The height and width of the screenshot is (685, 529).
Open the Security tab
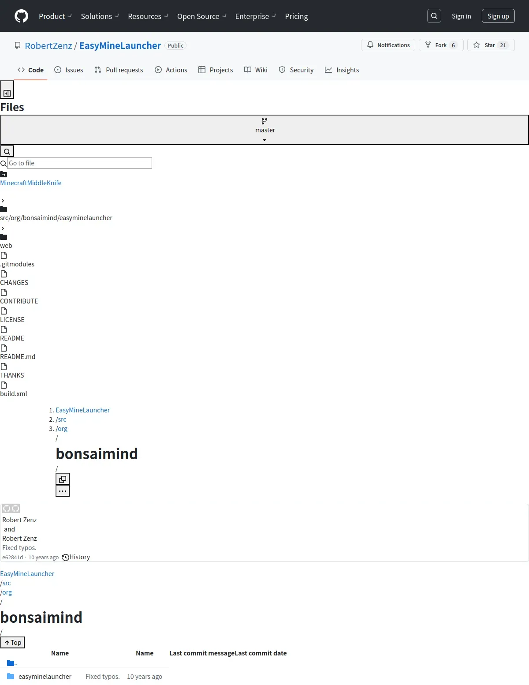point(296,70)
